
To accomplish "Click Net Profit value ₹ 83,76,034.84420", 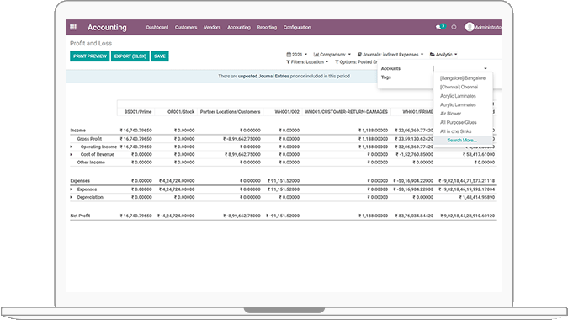I will [414, 216].
